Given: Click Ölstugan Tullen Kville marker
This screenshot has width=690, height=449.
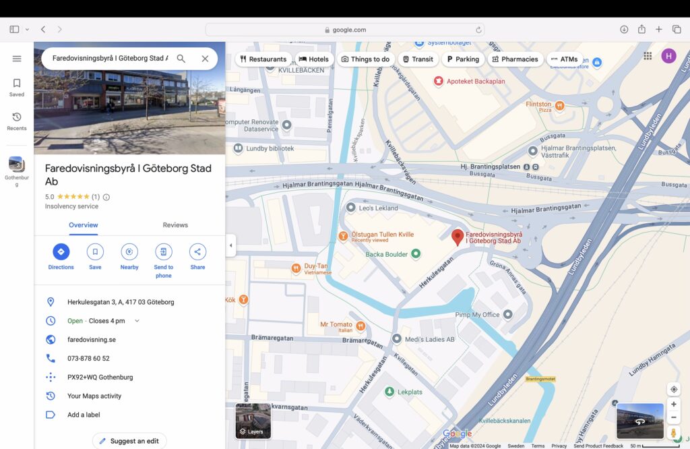Looking at the screenshot, I should [343, 236].
